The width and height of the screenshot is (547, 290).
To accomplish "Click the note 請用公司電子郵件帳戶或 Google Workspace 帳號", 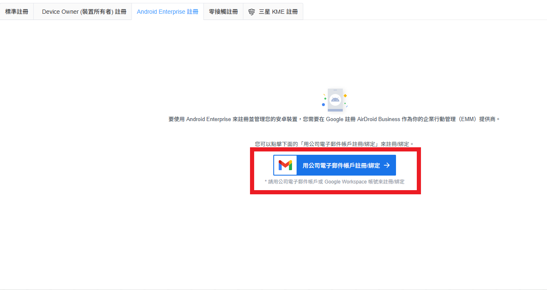I will pyautogui.click(x=334, y=182).
